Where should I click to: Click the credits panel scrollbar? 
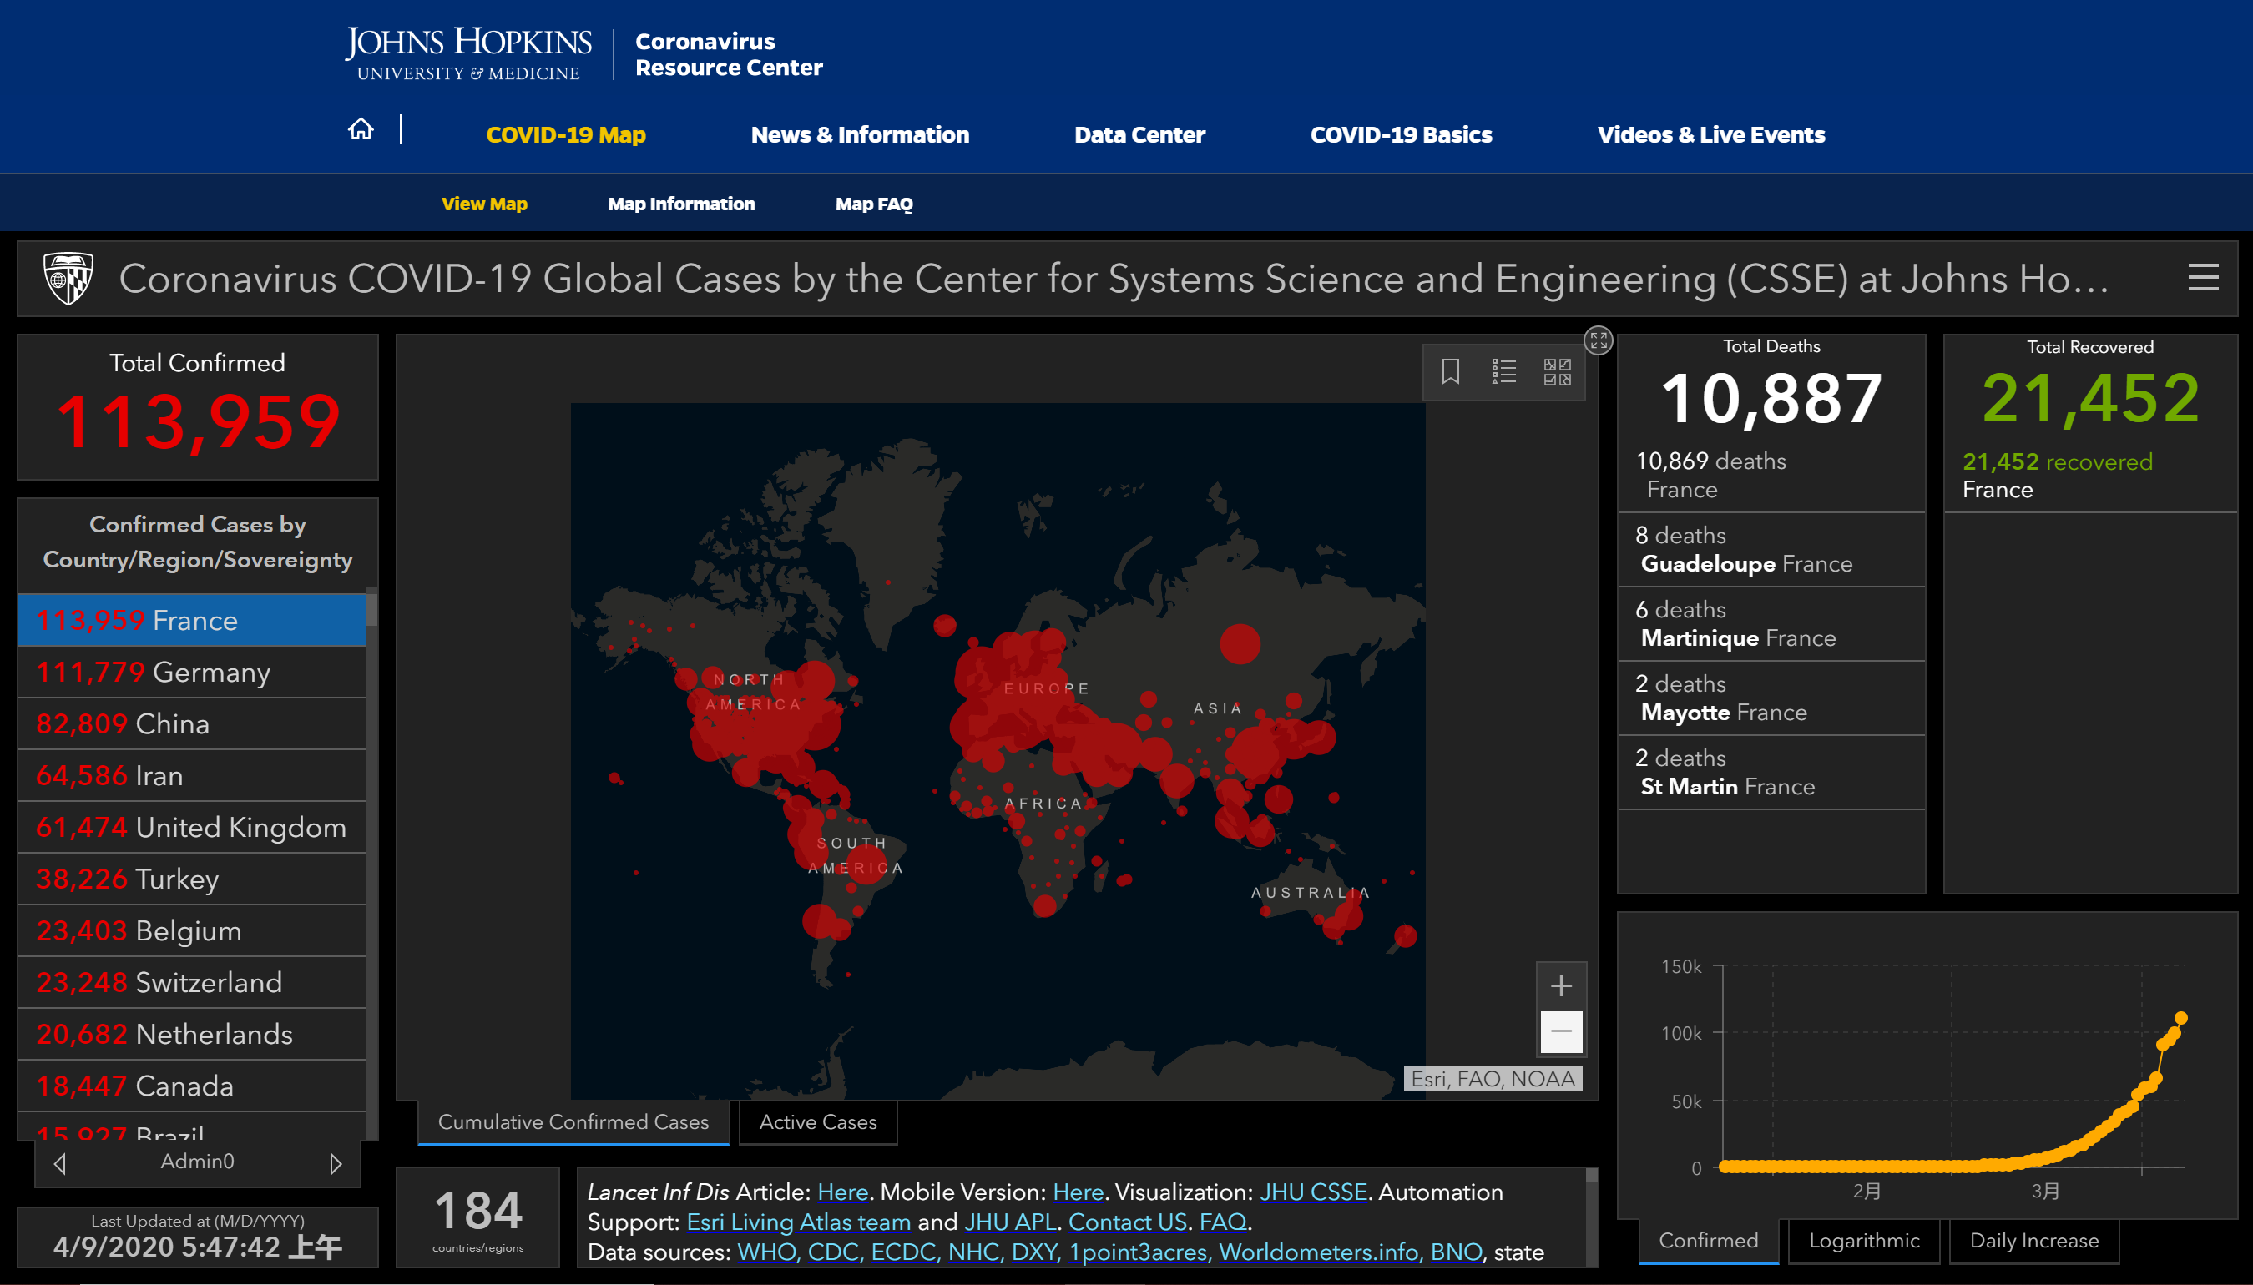point(1592,1217)
